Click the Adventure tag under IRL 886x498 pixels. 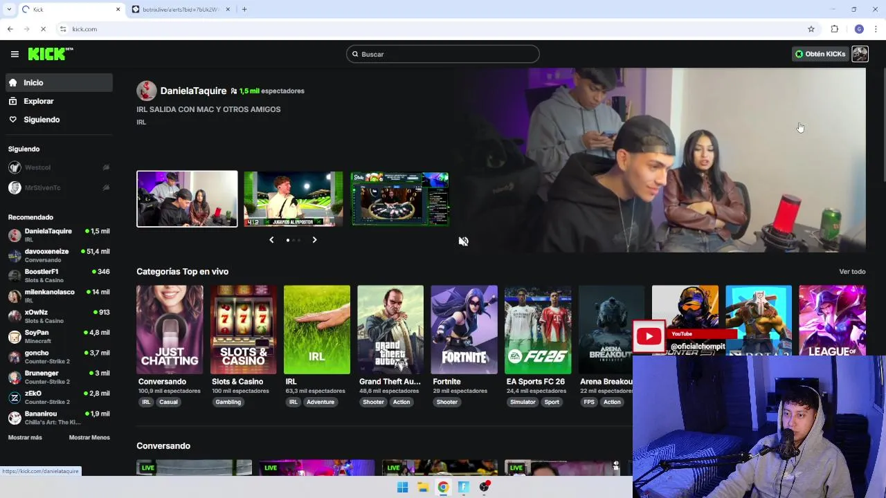coord(320,402)
